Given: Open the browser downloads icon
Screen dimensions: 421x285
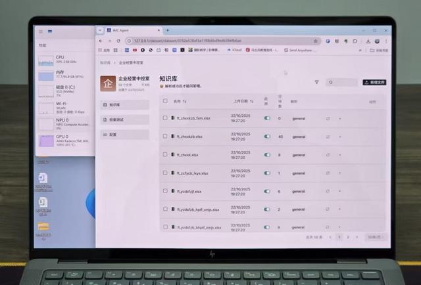Looking at the screenshot, I should tap(368, 41).
